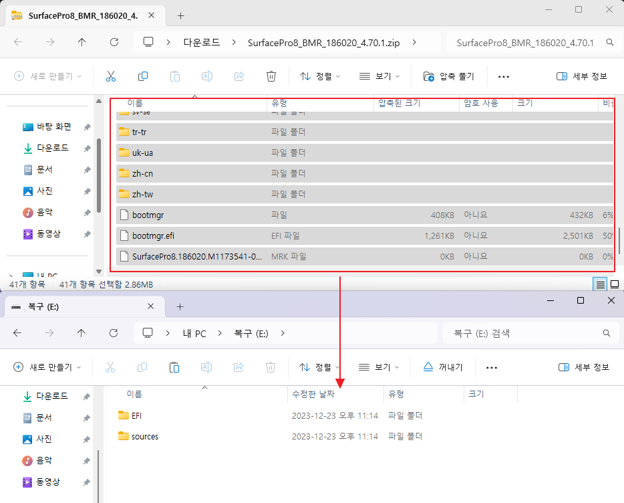Screen dimensions: 624x503
Task: Open 동영상 in zip window sidebar
Action: tap(49, 233)
